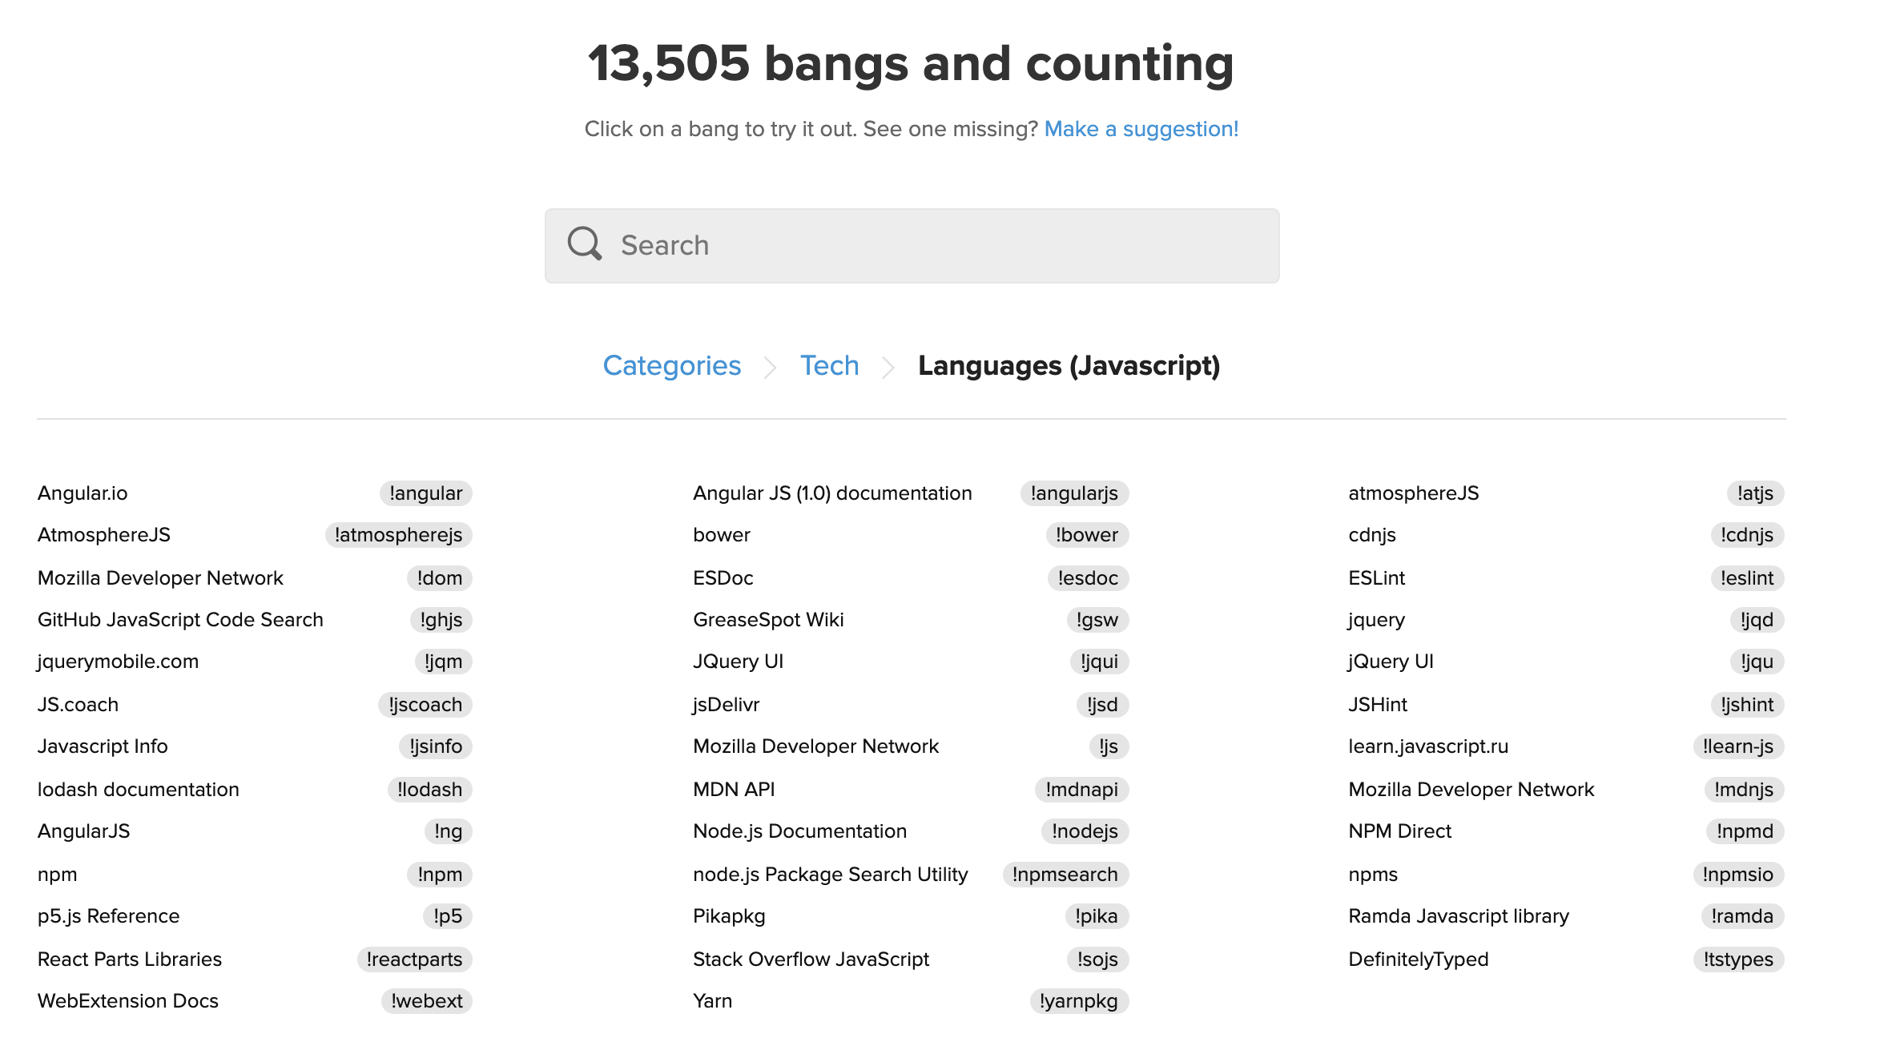Try the !lodash bang
Screen dimensions: 1884x1054
429,790
